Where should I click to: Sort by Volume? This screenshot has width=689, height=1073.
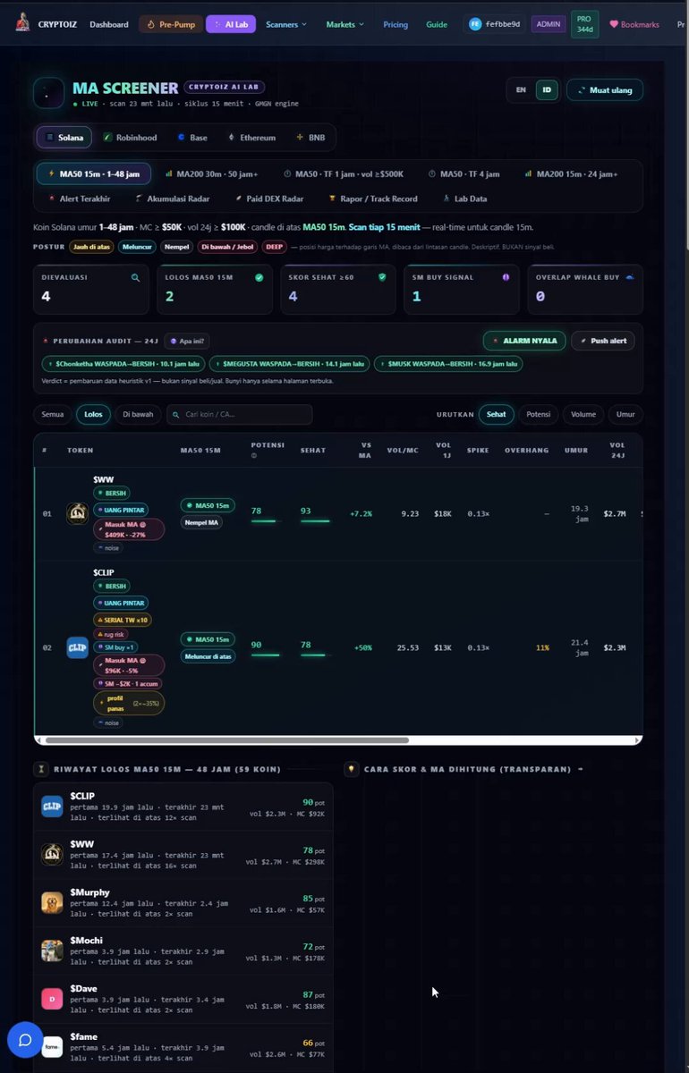click(583, 414)
